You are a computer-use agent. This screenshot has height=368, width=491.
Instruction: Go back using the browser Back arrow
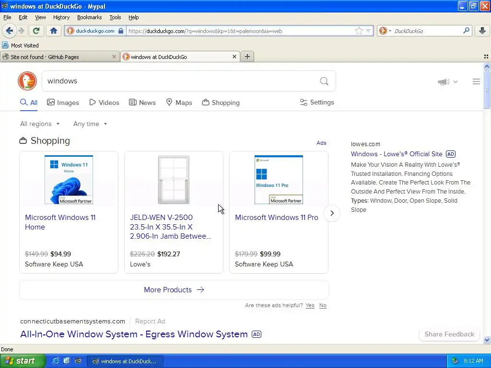pyautogui.click(x=9, y=31)
